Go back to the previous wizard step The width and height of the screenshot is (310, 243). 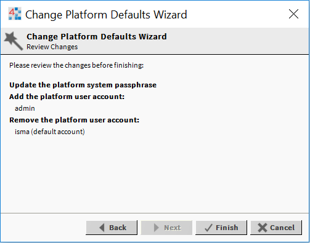click(112, 228)
